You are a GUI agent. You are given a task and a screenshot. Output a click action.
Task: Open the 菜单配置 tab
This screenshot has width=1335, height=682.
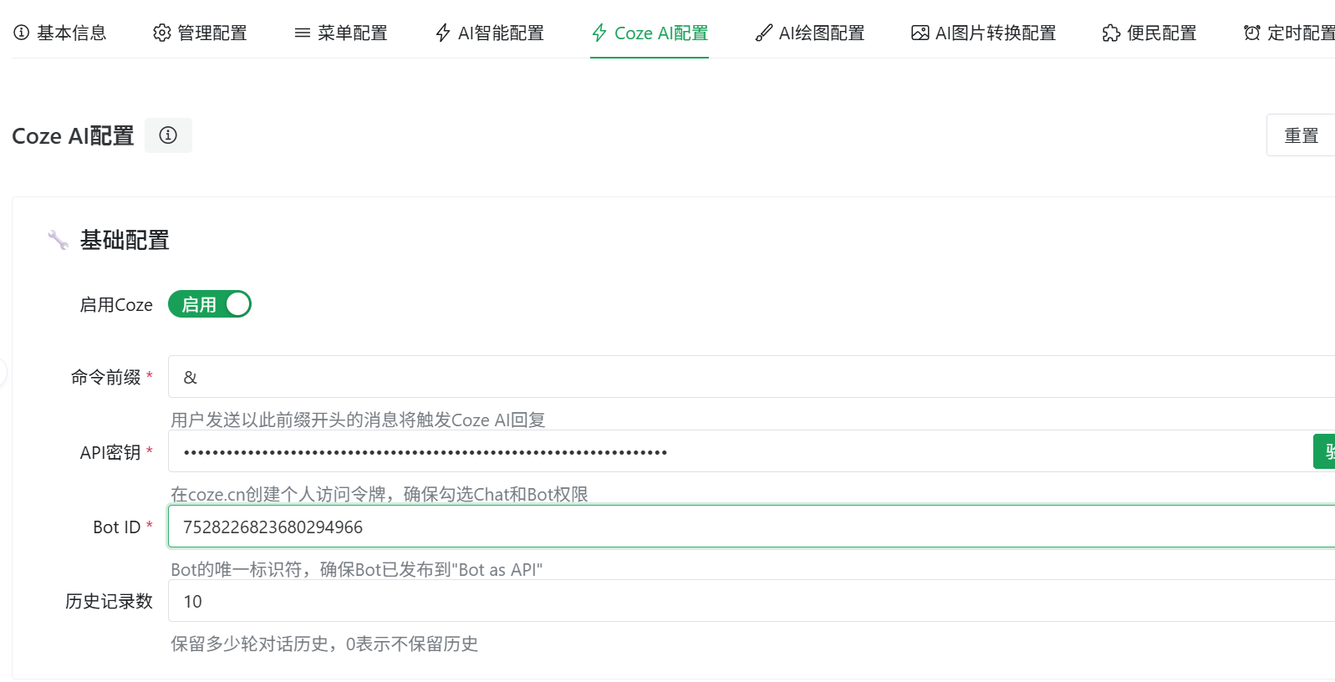pyautogui.click(x=341, y=33)
